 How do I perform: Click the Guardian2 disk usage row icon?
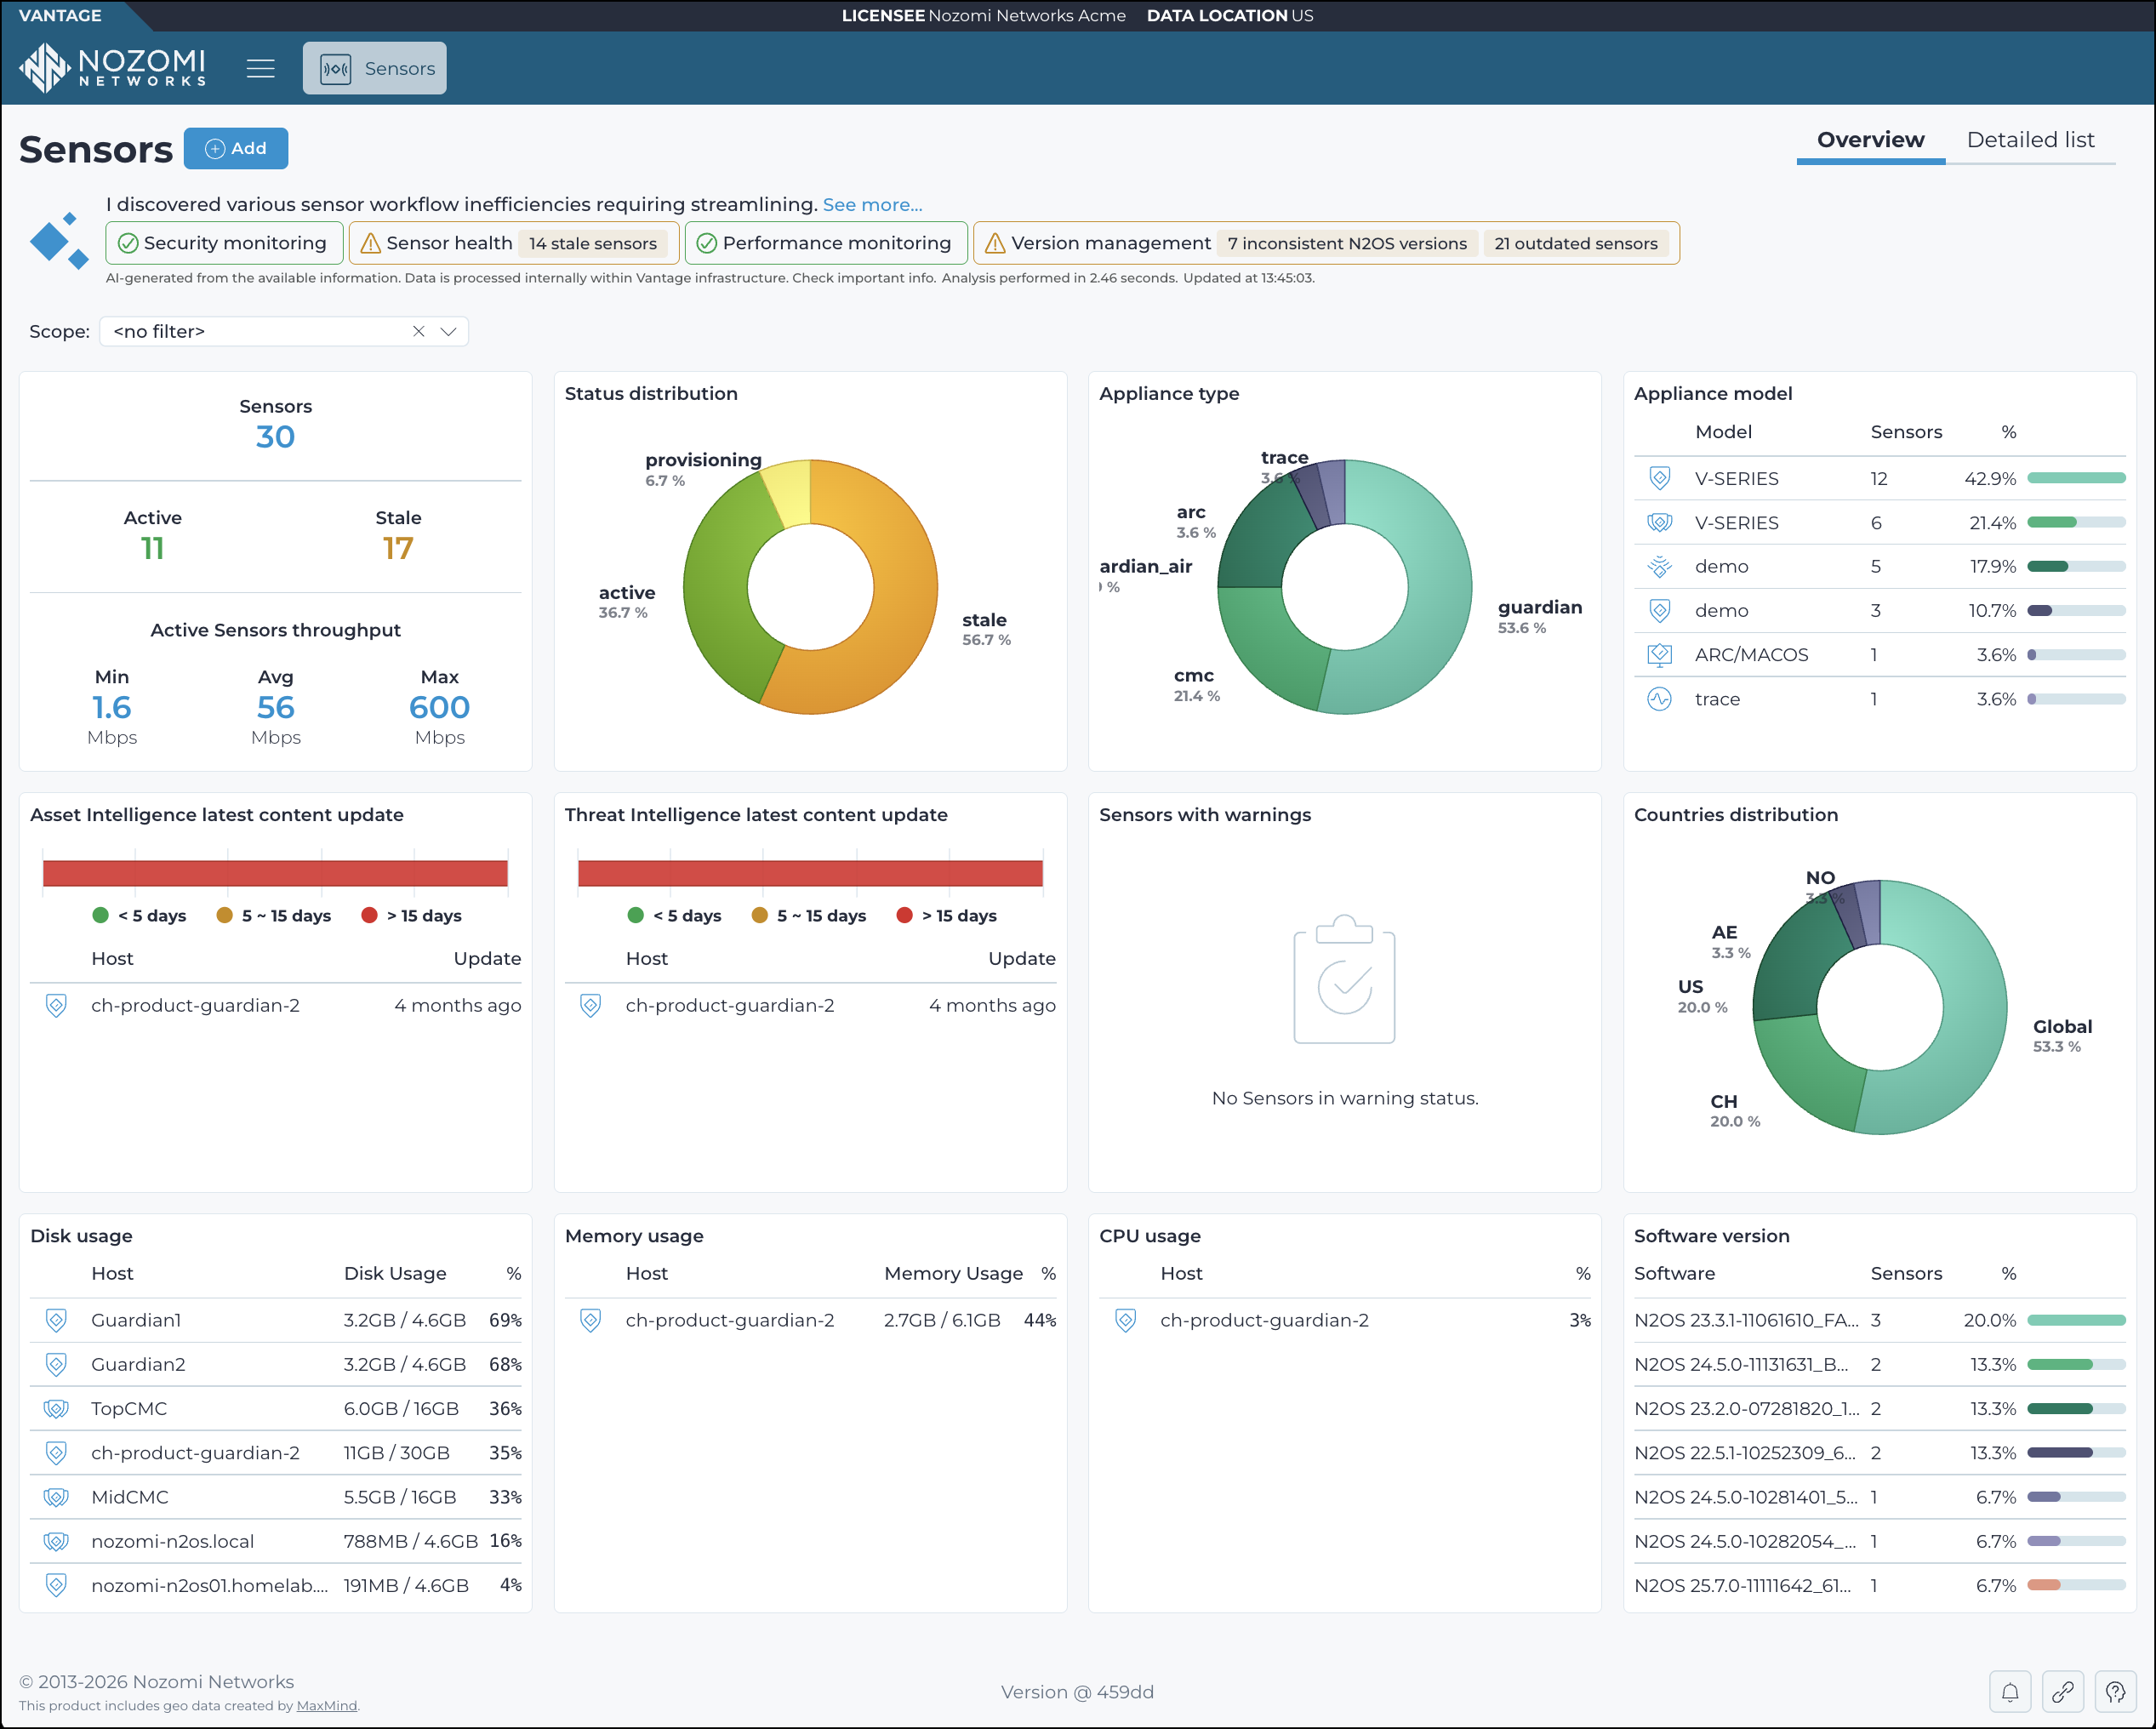pyautogui.click(x=56, y=1364)
